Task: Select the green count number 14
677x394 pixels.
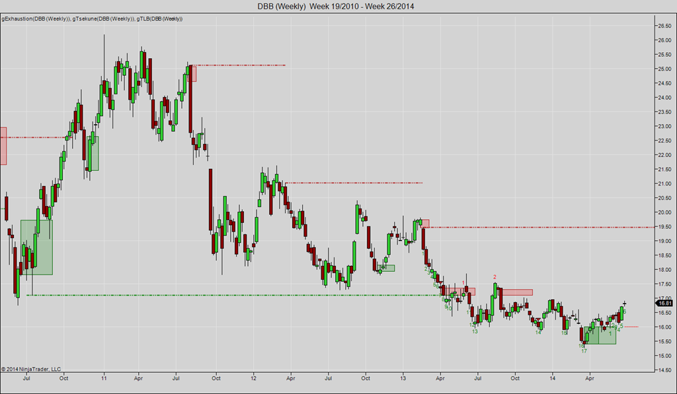Action: click(538, 333)
